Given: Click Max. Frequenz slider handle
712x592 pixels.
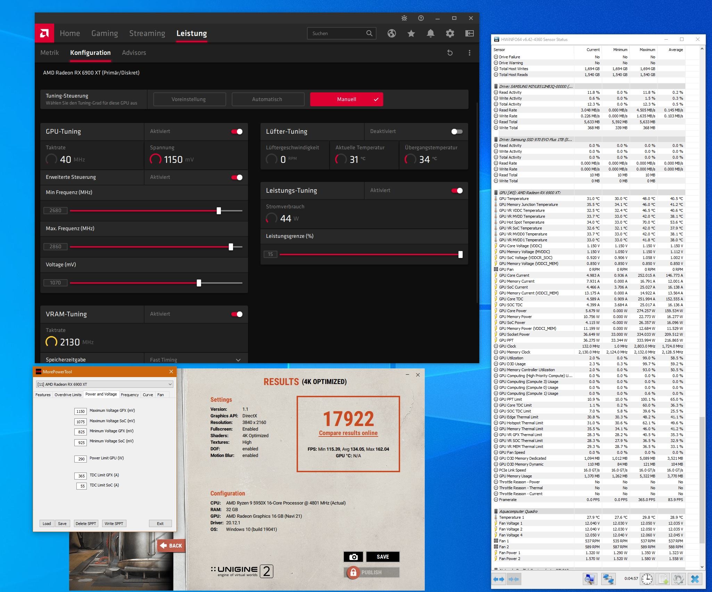Looking at the screenshot, I should pyautogui.click(x=231, y=247).
